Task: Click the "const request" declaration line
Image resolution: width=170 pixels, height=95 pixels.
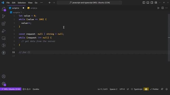Action: pos(41,34)
